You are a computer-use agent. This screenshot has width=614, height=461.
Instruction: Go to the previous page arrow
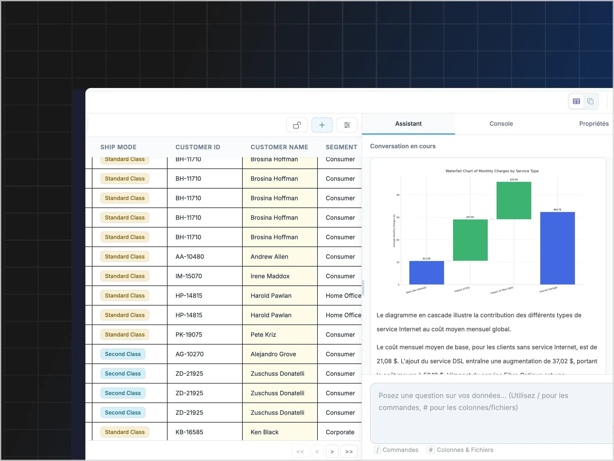317,451
